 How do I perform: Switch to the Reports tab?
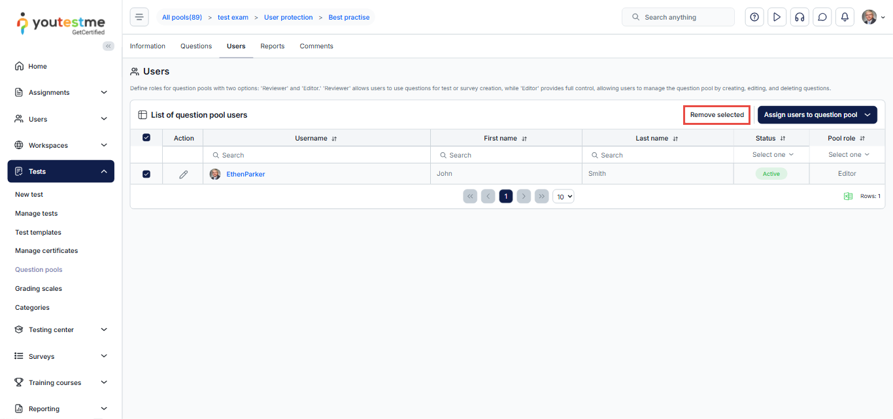(x=272, y=46)
